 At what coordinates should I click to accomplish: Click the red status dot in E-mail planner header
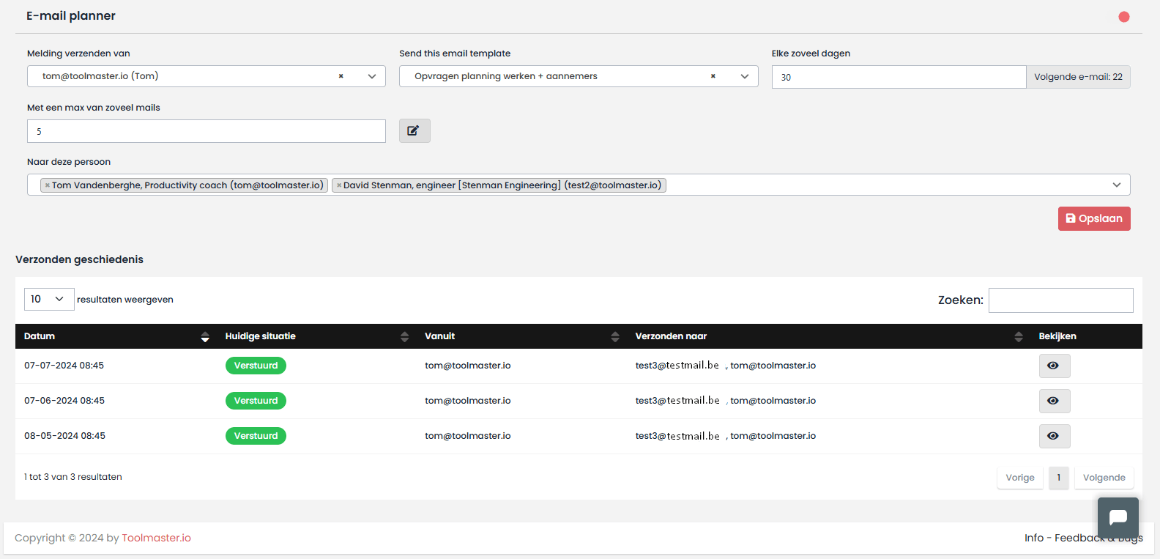tap(1124, 17)
